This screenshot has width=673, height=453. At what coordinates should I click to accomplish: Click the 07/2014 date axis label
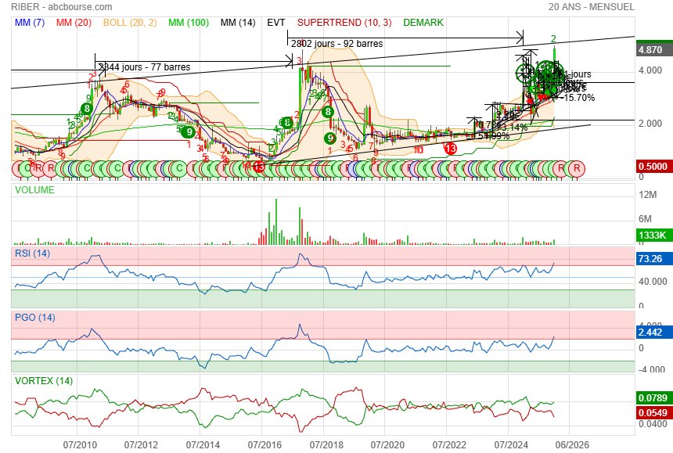tap(203, 445)
